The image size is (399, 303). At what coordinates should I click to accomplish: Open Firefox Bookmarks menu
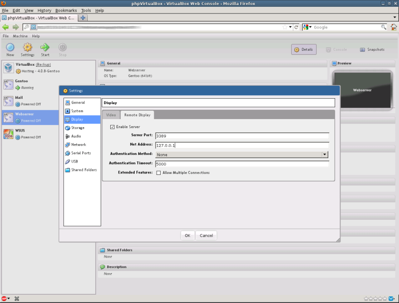tap(66, 10)
